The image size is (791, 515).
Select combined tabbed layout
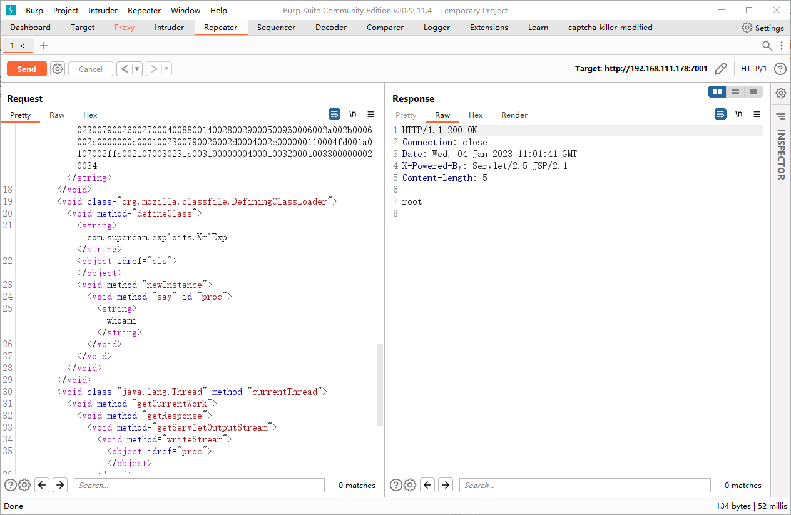click(753, 92)
